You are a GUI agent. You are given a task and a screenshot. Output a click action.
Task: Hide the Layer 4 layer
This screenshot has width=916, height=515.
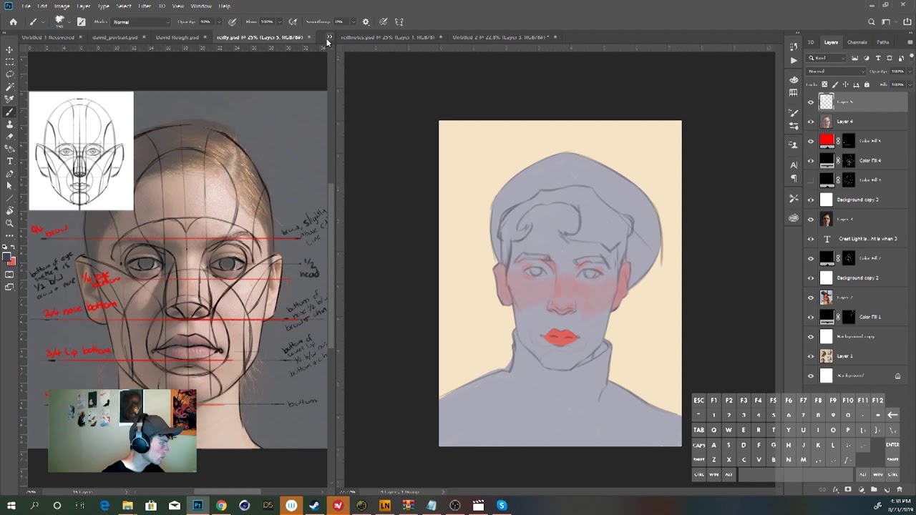tap(811, 122)
